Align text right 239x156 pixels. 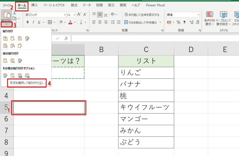click(x=106, y=22)
